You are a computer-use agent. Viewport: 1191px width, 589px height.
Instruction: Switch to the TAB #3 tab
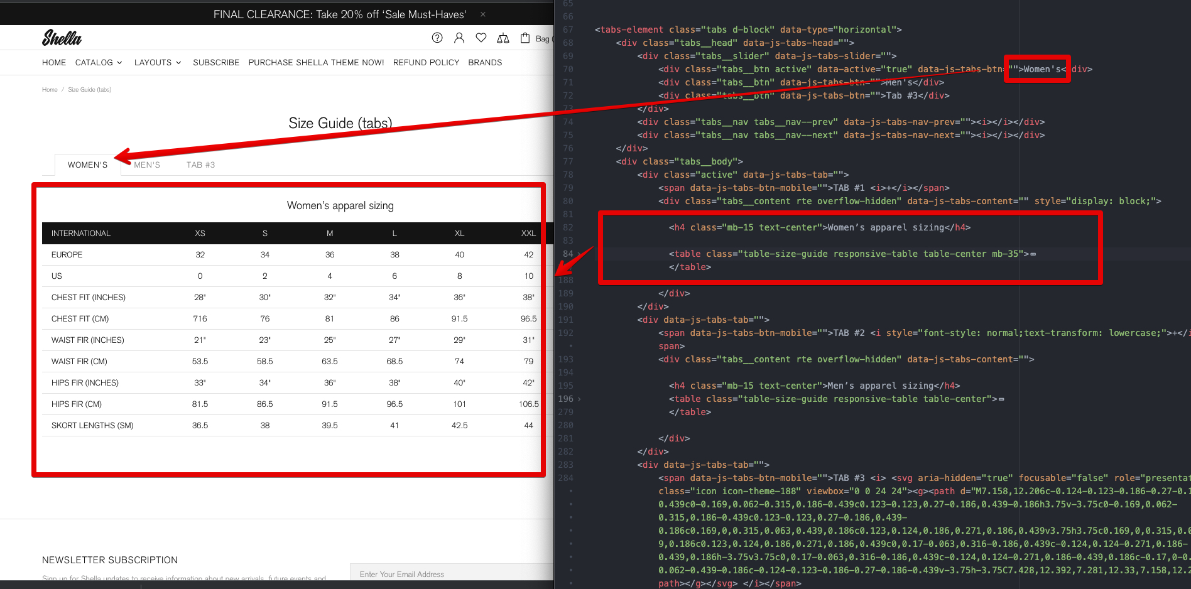click(200, 165)
